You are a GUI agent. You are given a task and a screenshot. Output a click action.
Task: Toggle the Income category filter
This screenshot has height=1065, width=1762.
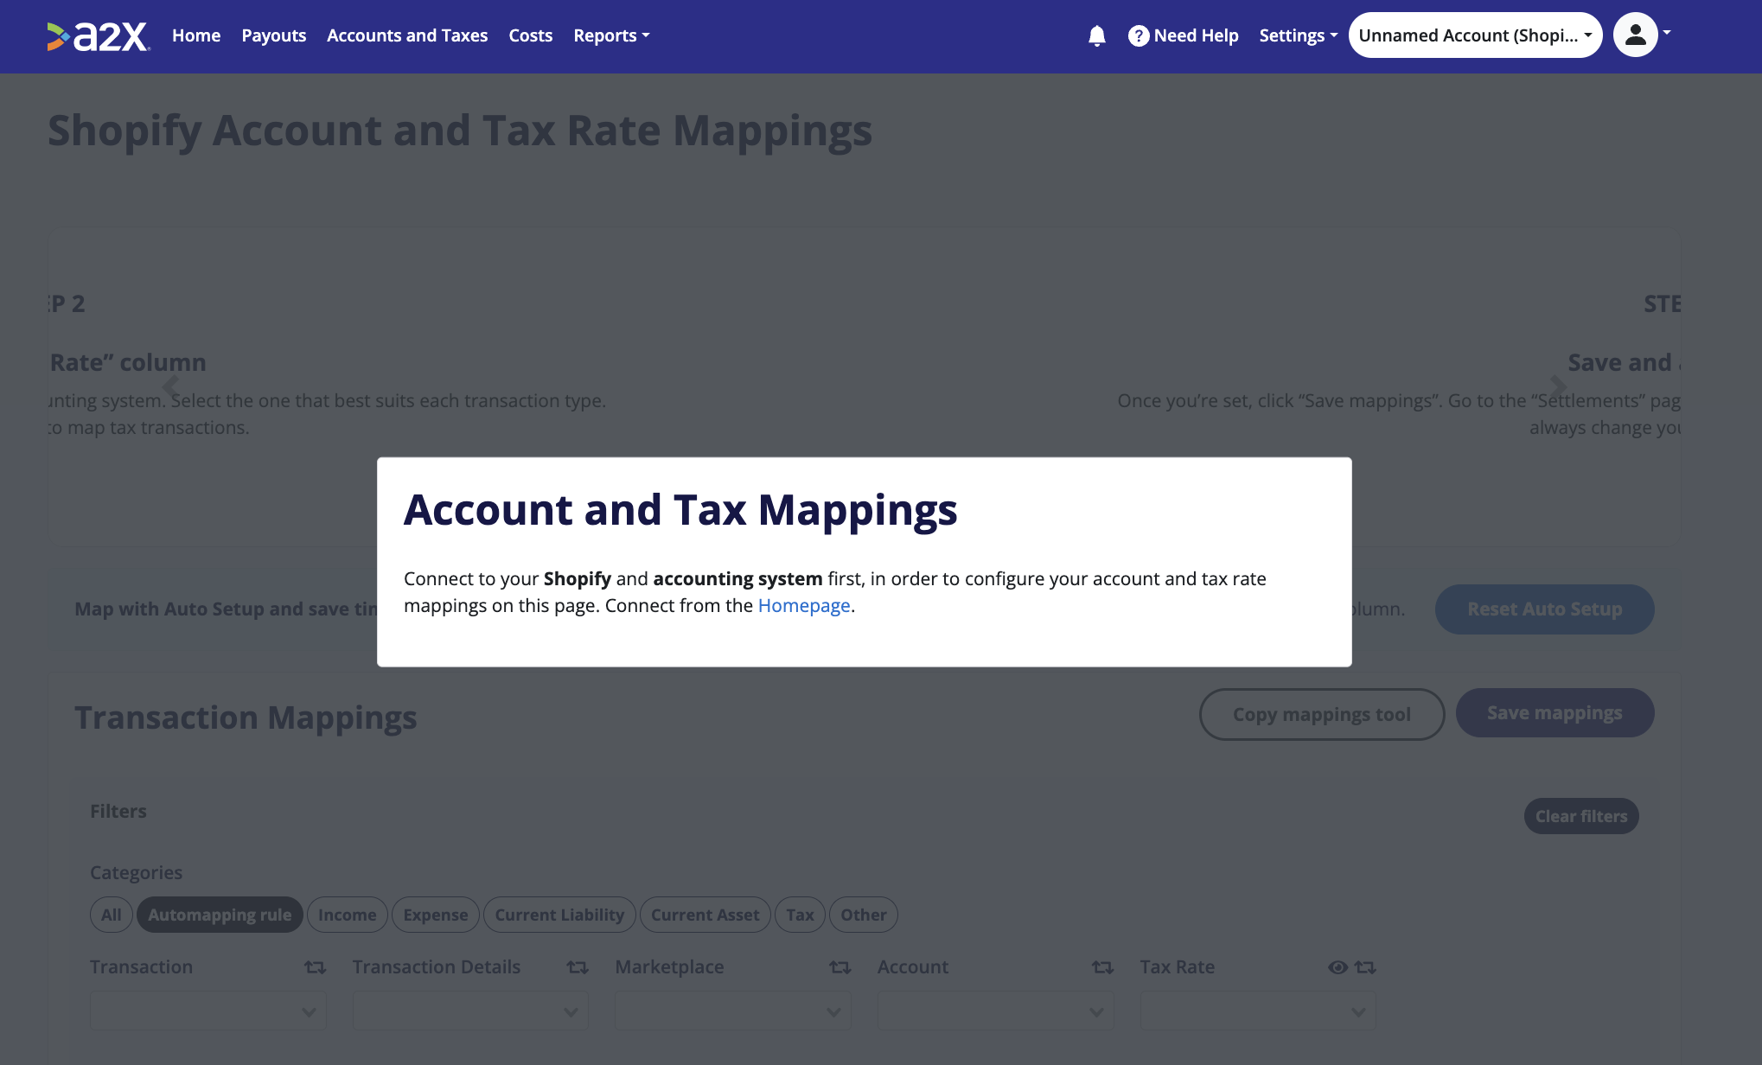348,915
